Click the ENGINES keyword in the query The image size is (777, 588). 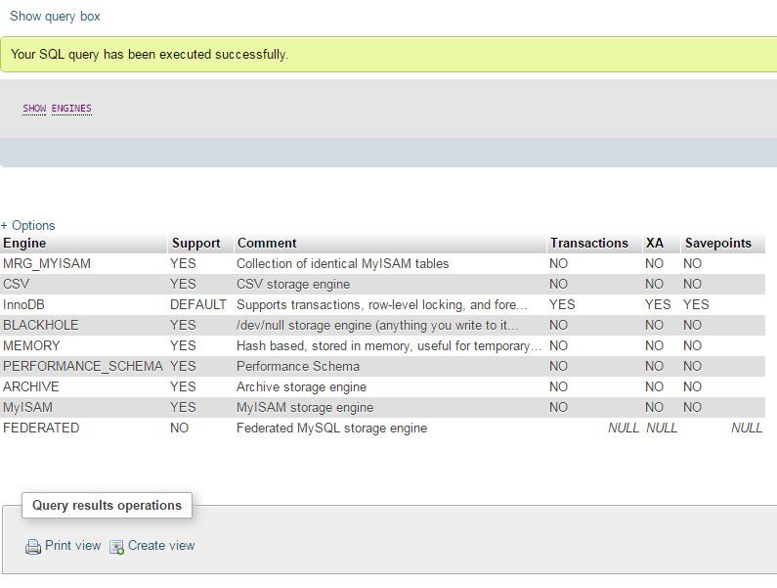[71, 109]
